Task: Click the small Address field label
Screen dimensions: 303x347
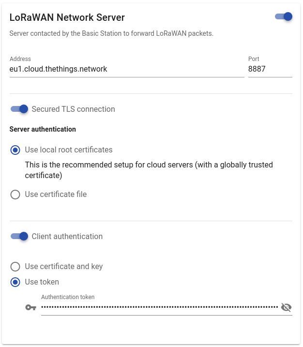Action: click(20, 59)
